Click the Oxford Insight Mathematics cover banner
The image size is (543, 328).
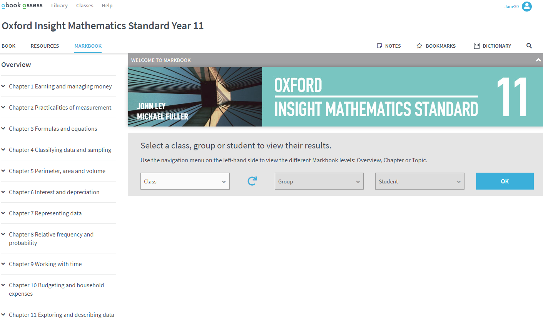click(x=335, y=97)
